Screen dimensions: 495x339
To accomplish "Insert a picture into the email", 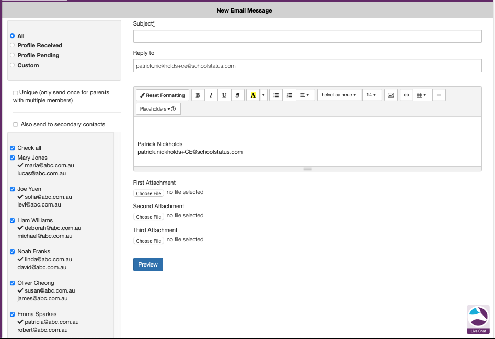I will (x=390, y=95).
